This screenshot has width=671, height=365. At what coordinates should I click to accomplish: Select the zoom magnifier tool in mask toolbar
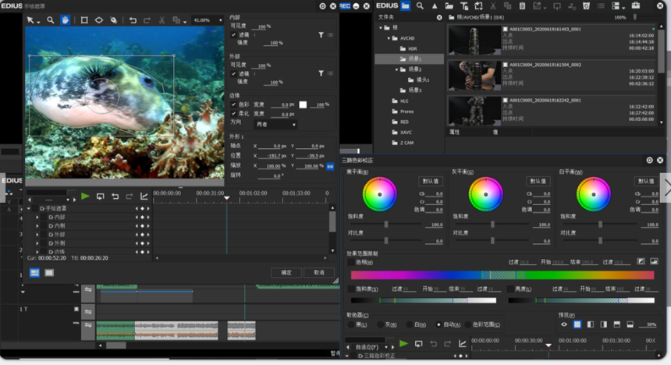coord(51,20)
